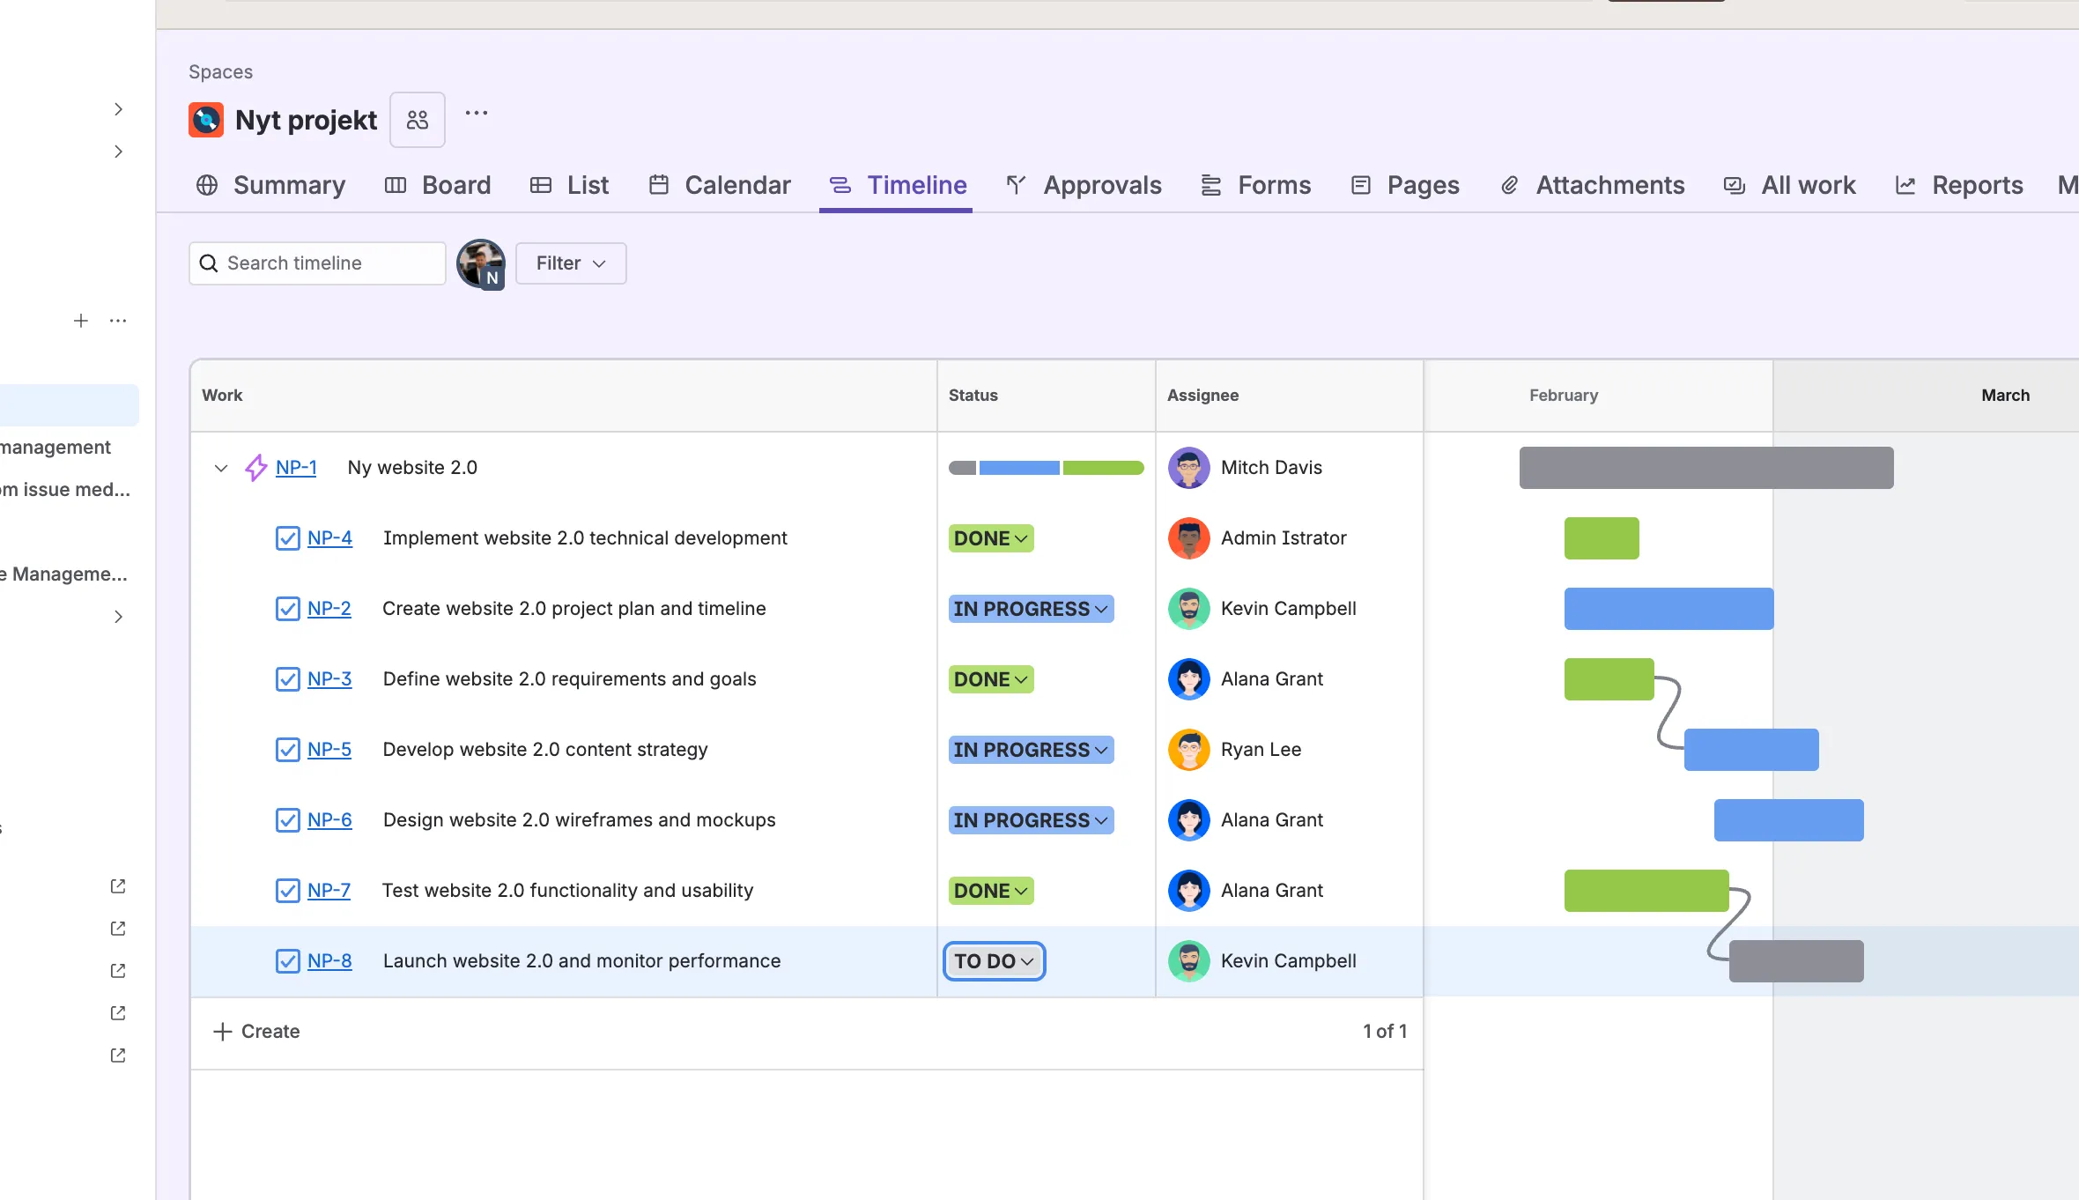Click the task checkbox icon for NP-8
This screenshot has width=2079, height=1200.
coord(287,961)
